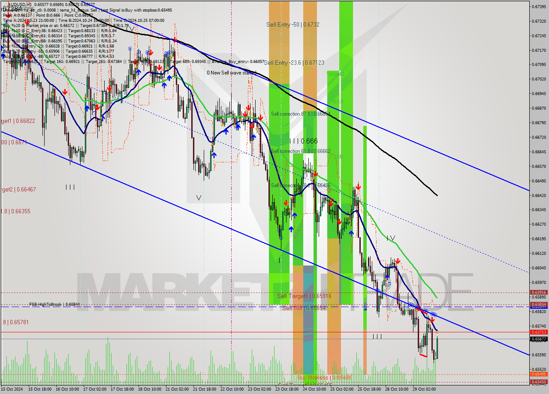Click the 'Sell Entry -50 | 0.6732' label
This screenshot has height=394, width=549.
coord(293,25)
